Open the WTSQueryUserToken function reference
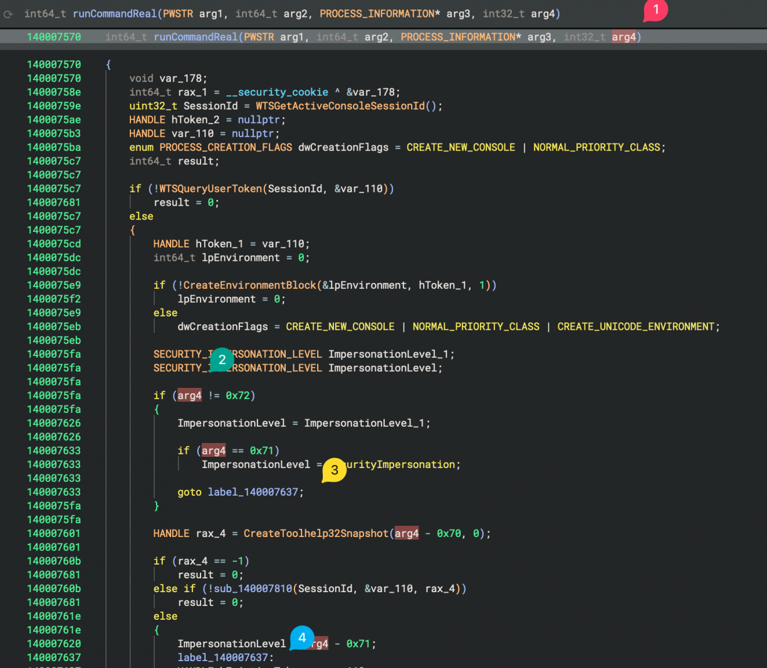 tap(211, 189)
